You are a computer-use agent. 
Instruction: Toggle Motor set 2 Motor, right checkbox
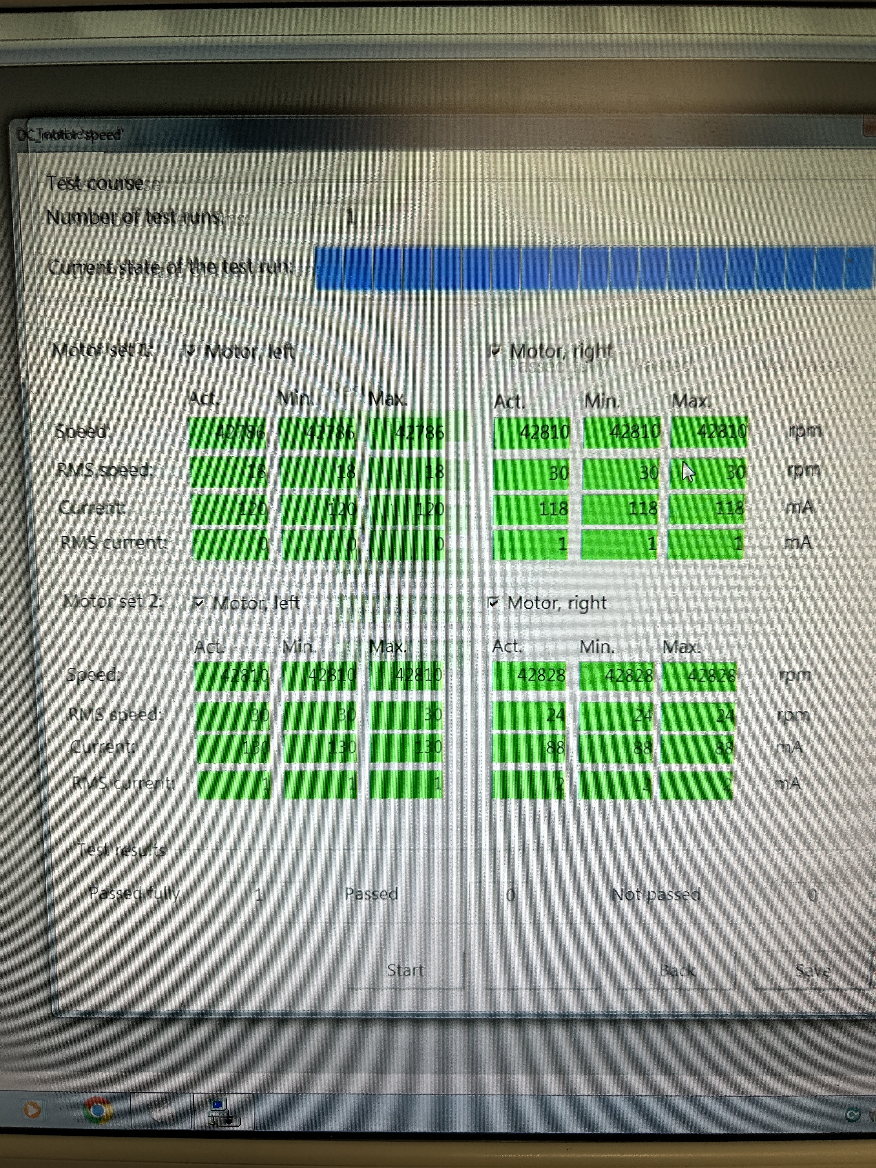(492, 603)
